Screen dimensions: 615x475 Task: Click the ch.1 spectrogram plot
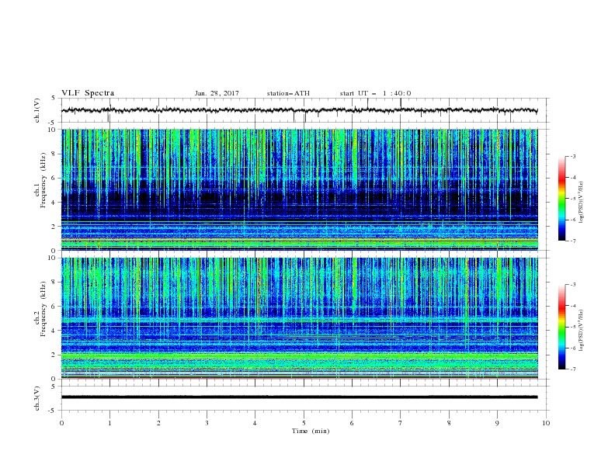pos(300,189)
